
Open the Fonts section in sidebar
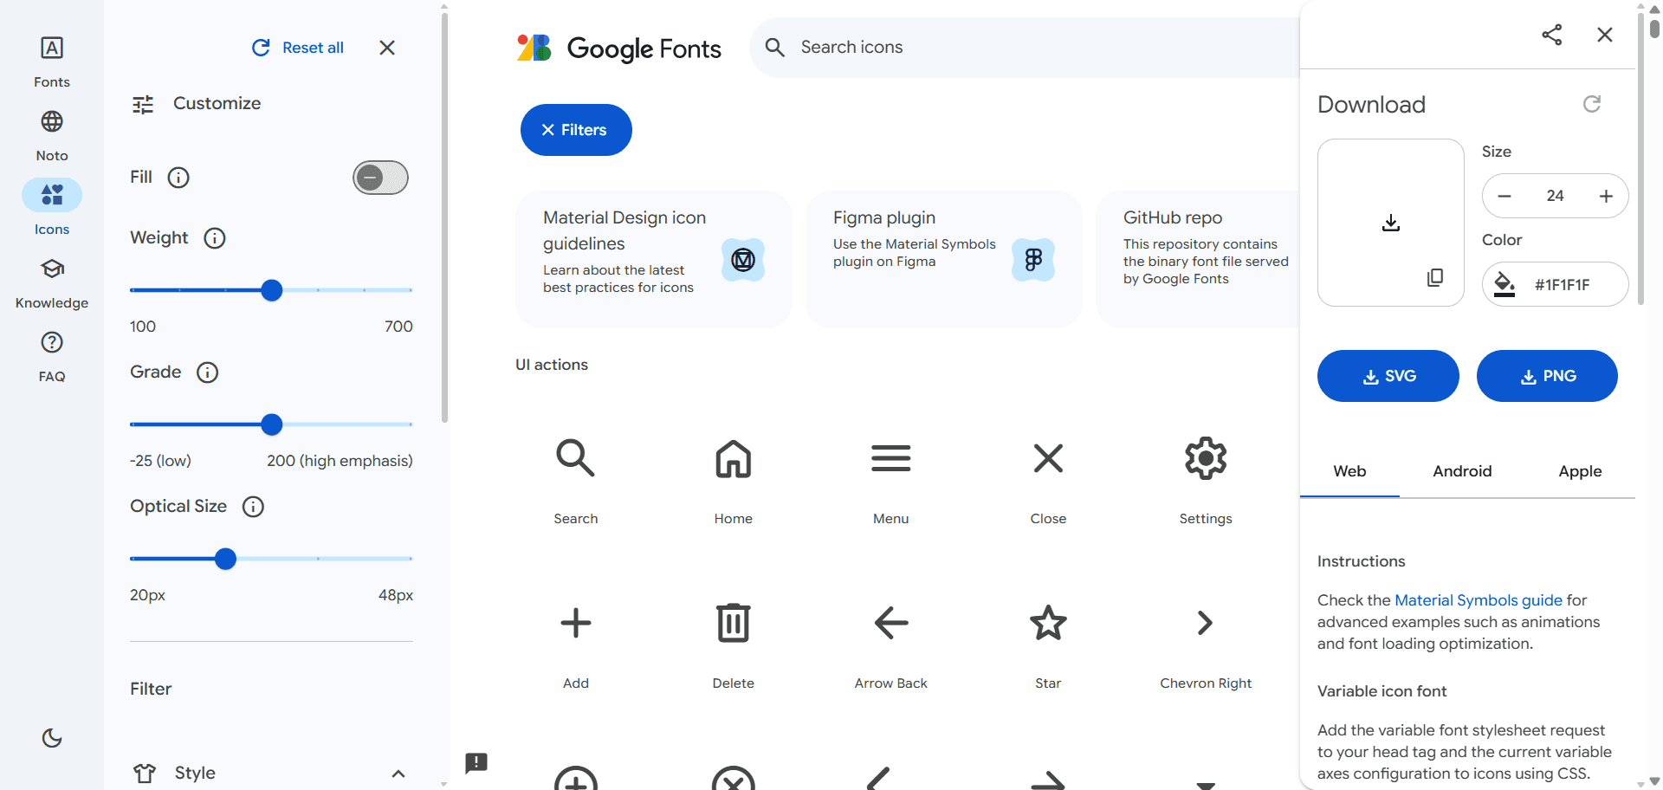[52, 62]
